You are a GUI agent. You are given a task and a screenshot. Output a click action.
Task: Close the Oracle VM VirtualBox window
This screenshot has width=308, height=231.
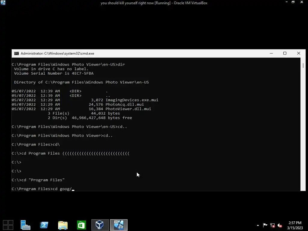coord(302,2)
